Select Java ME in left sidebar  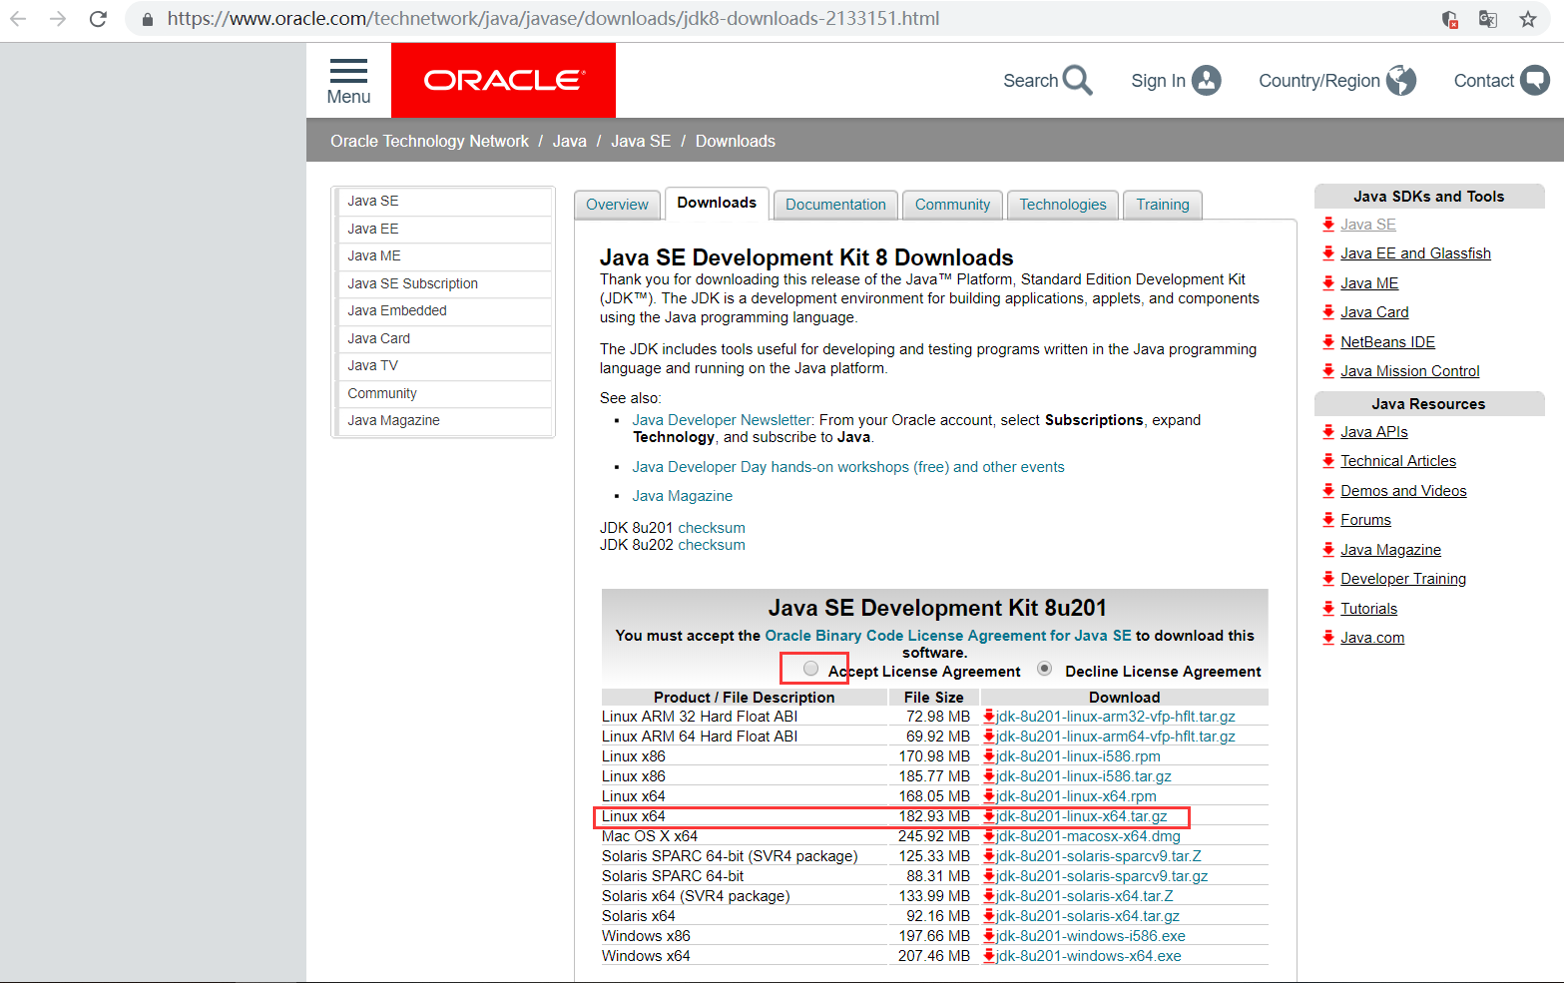point(444,256)
